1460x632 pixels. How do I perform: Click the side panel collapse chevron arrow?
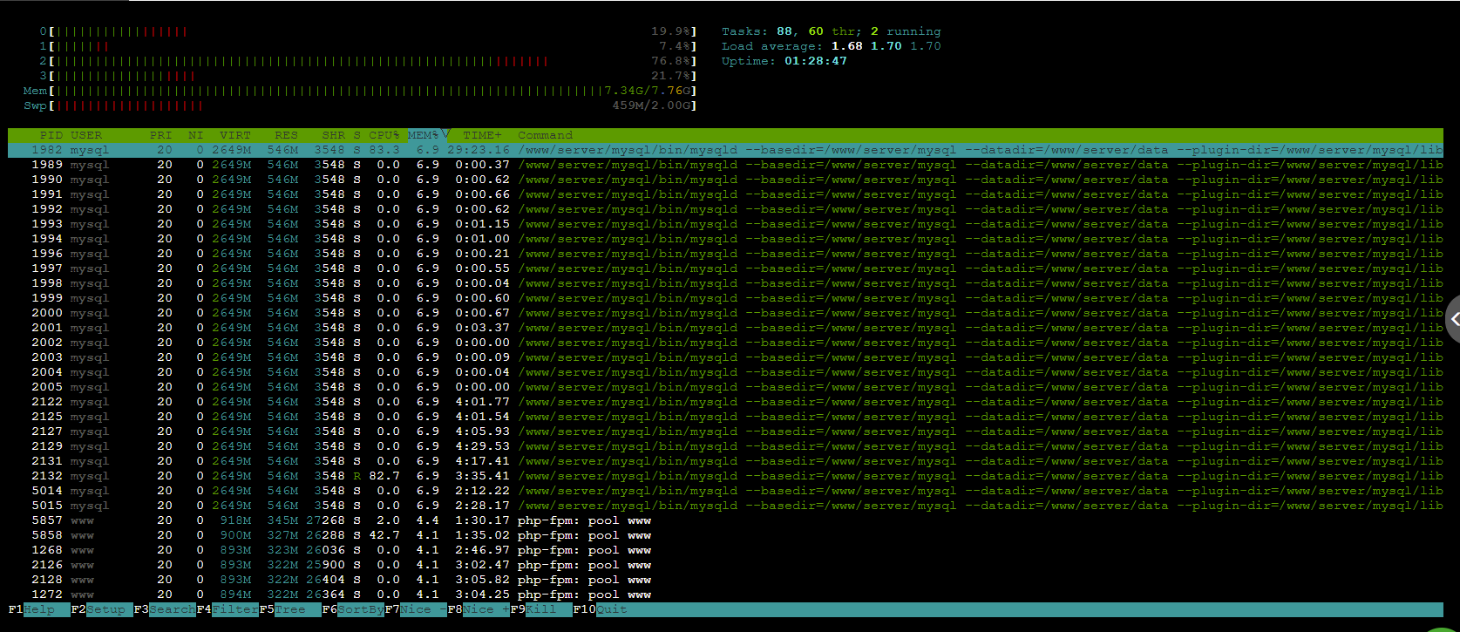tap(1454, 319)
